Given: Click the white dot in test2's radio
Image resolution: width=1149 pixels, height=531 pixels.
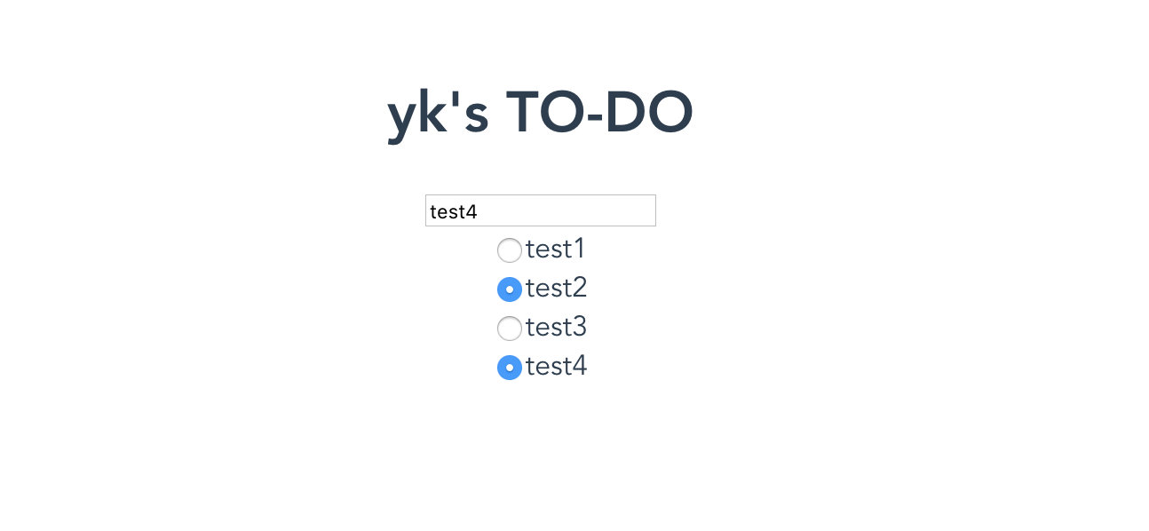Looking at the screenshot, I should (x=510, y=289).
